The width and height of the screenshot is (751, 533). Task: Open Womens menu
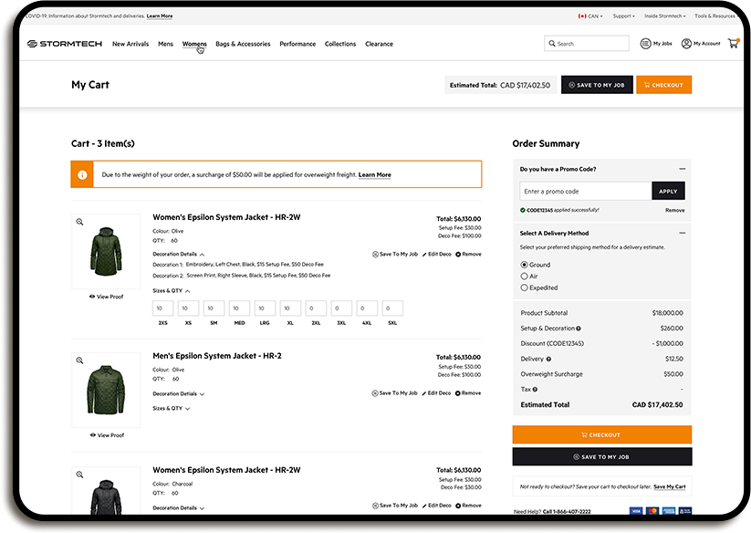pyautogui.click(x=194, y=44)
